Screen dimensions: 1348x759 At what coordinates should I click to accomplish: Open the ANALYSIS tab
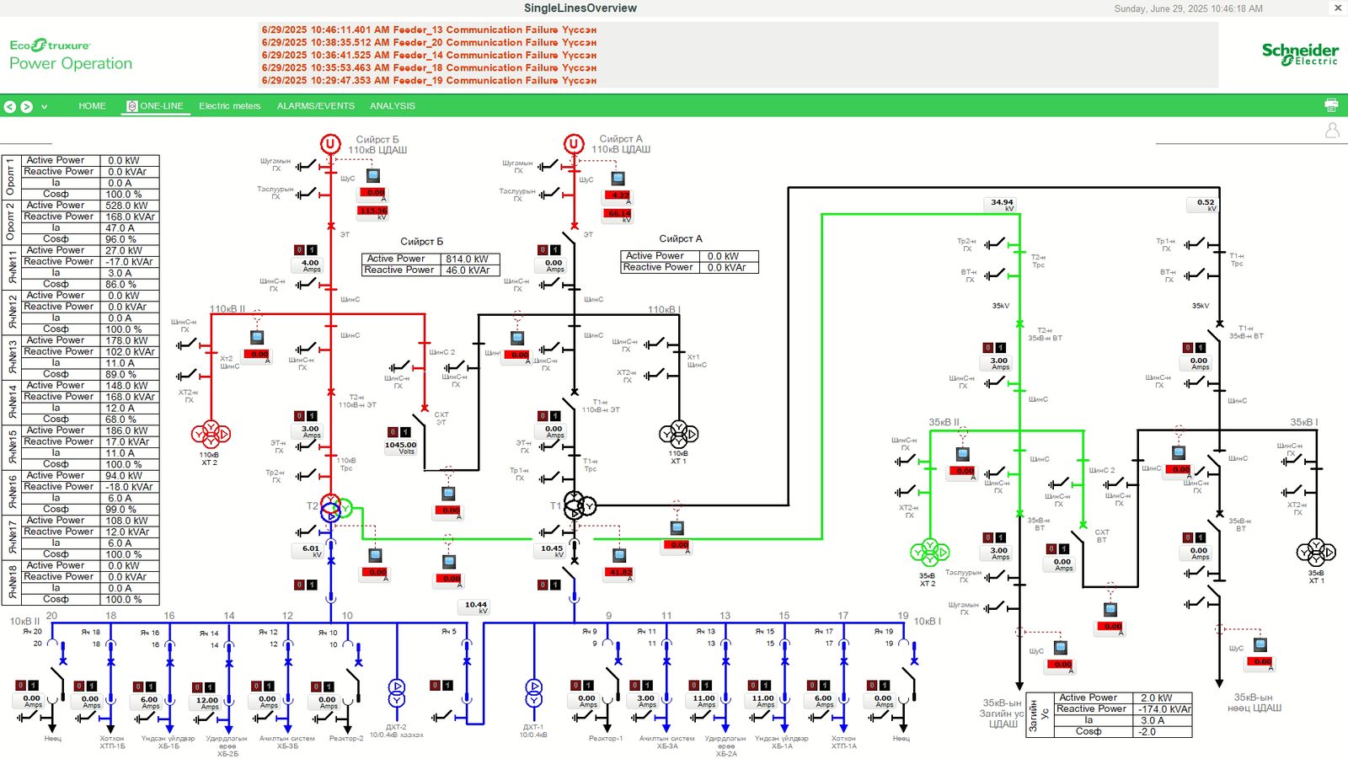(x=393, y=106)
